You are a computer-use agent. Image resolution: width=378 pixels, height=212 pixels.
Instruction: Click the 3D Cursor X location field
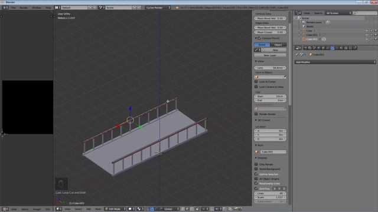click(270, 131)
